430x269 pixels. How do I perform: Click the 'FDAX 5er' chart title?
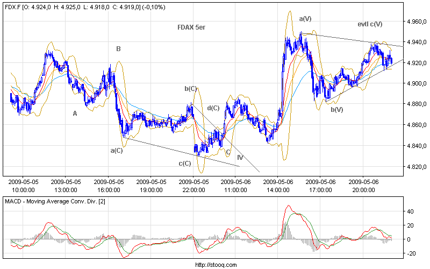point(191,27)
